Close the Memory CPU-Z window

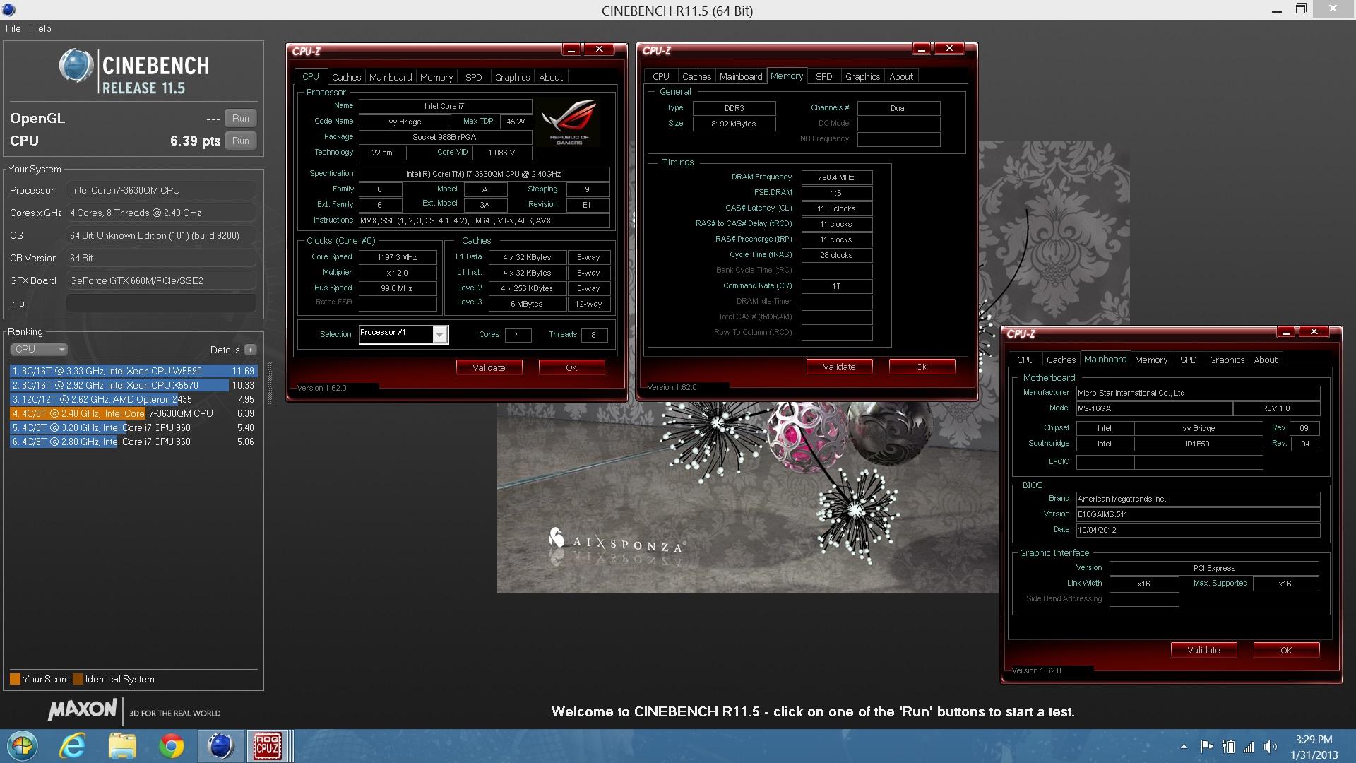coord(949,48)
